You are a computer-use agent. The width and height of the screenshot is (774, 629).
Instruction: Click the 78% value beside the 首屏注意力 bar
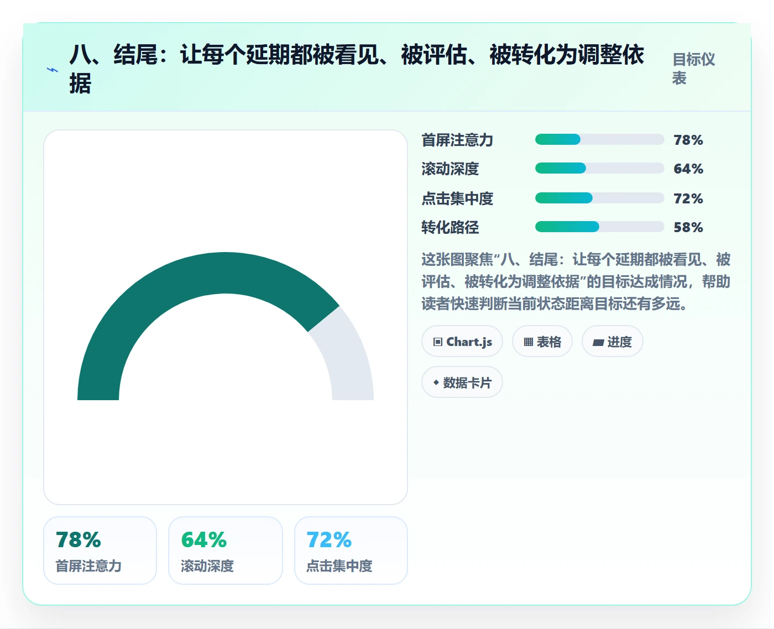tap(688, 140)
